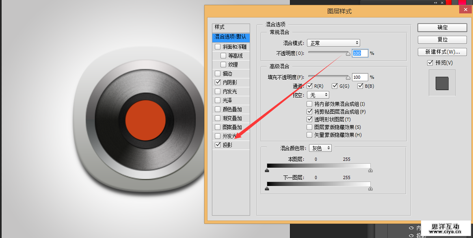This screenshot has height=238, width=473.
Task: Enable the 外发光 effect checkbox
Action: pos(218,136)
